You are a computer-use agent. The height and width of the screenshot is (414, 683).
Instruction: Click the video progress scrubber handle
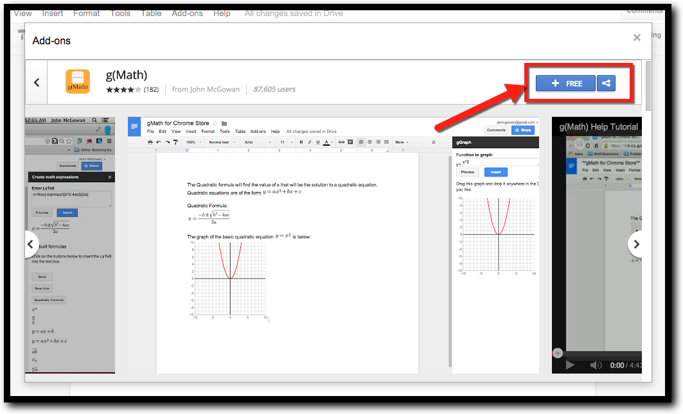coord(558,353)
